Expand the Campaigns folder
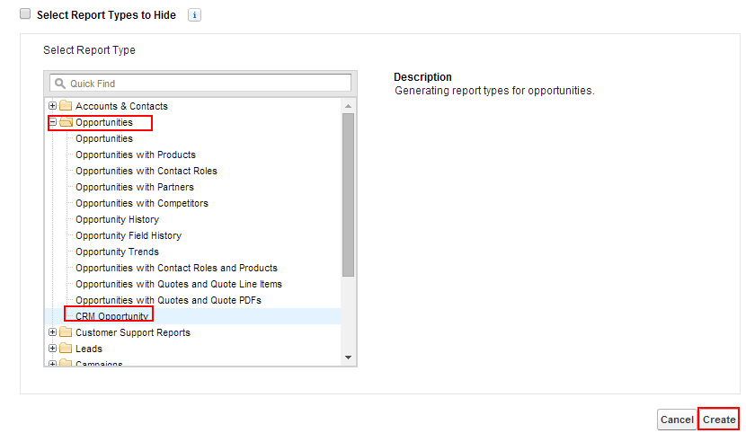746x433 pixels. 53,364
